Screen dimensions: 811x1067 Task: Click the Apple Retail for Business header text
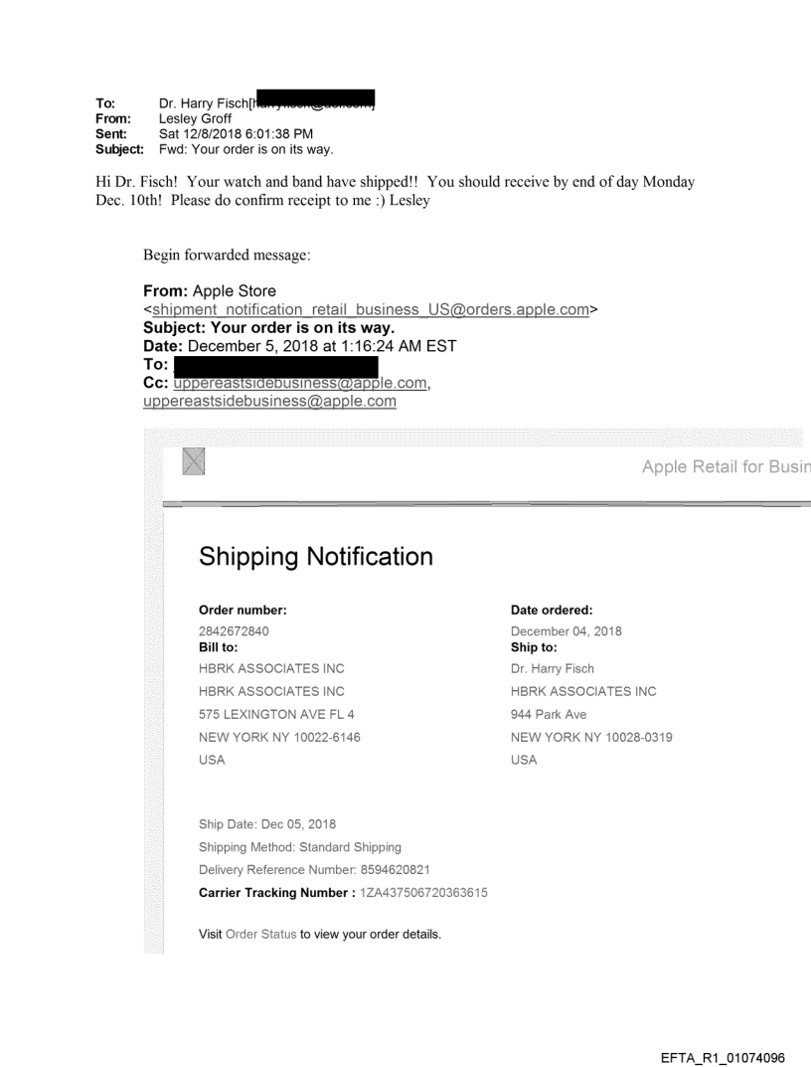pyautogui.click(x=726, y=468)
